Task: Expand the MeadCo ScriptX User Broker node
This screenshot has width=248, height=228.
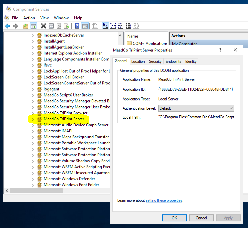Action: (33, 95)
